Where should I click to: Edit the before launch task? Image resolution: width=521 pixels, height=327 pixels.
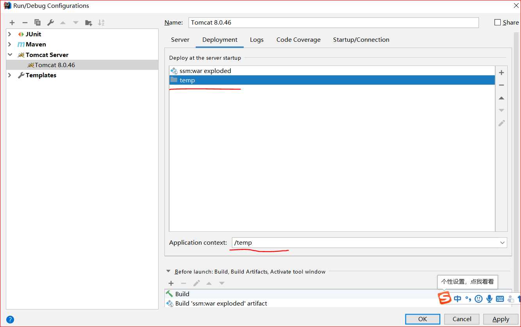click(196, 283)
